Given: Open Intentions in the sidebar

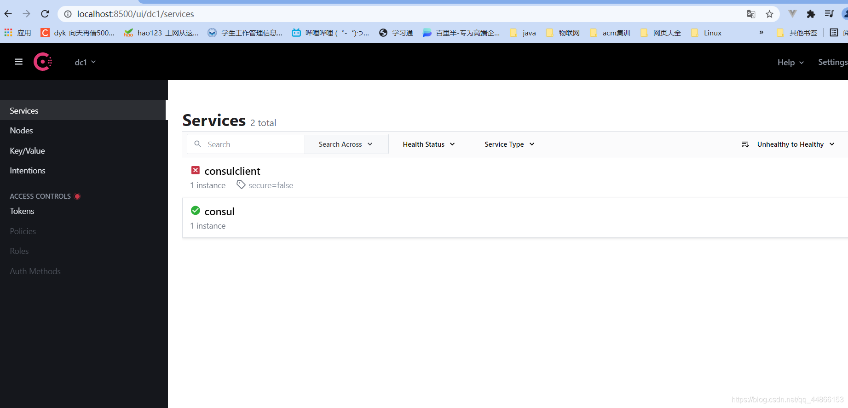Looking at the screenshot, I should point(84,171).
